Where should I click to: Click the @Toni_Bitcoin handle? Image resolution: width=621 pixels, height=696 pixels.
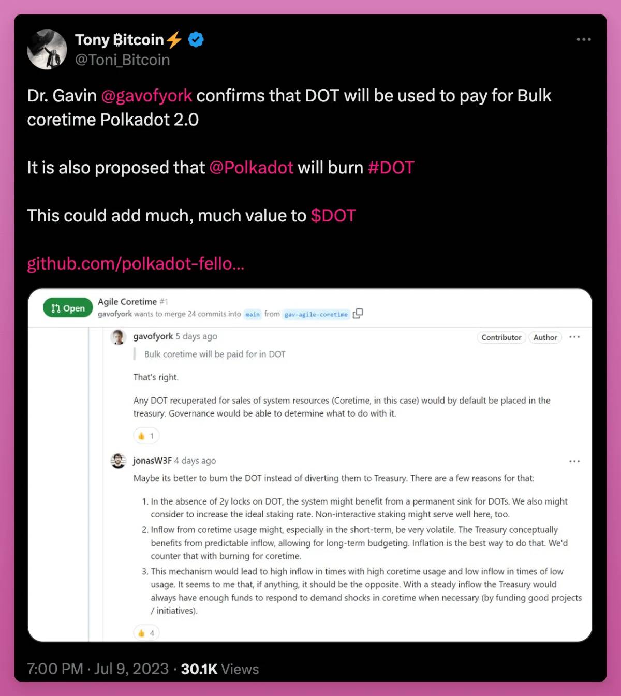pos(123,60)
